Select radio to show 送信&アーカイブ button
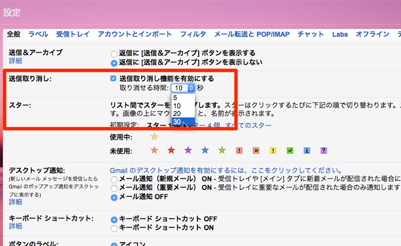This screenshot has width=401, height=246. 114,53
